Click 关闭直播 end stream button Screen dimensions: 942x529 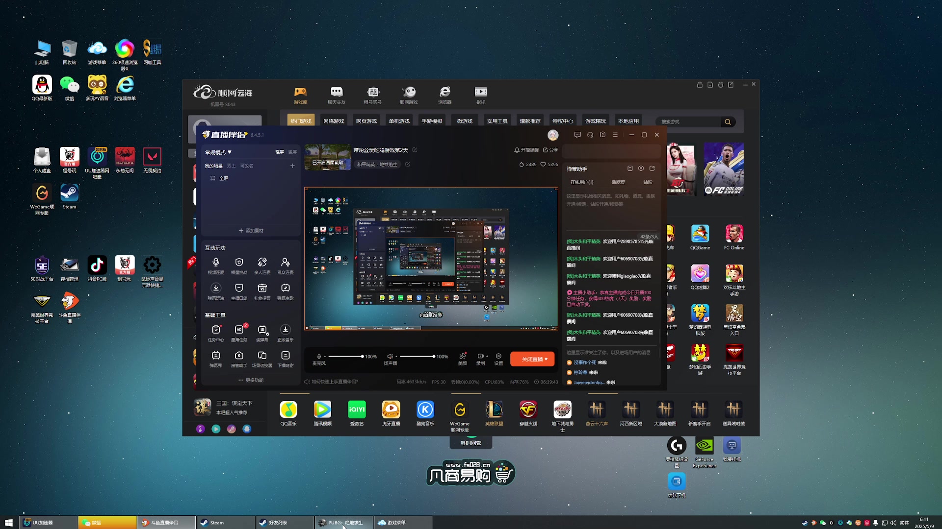(532, 359)
